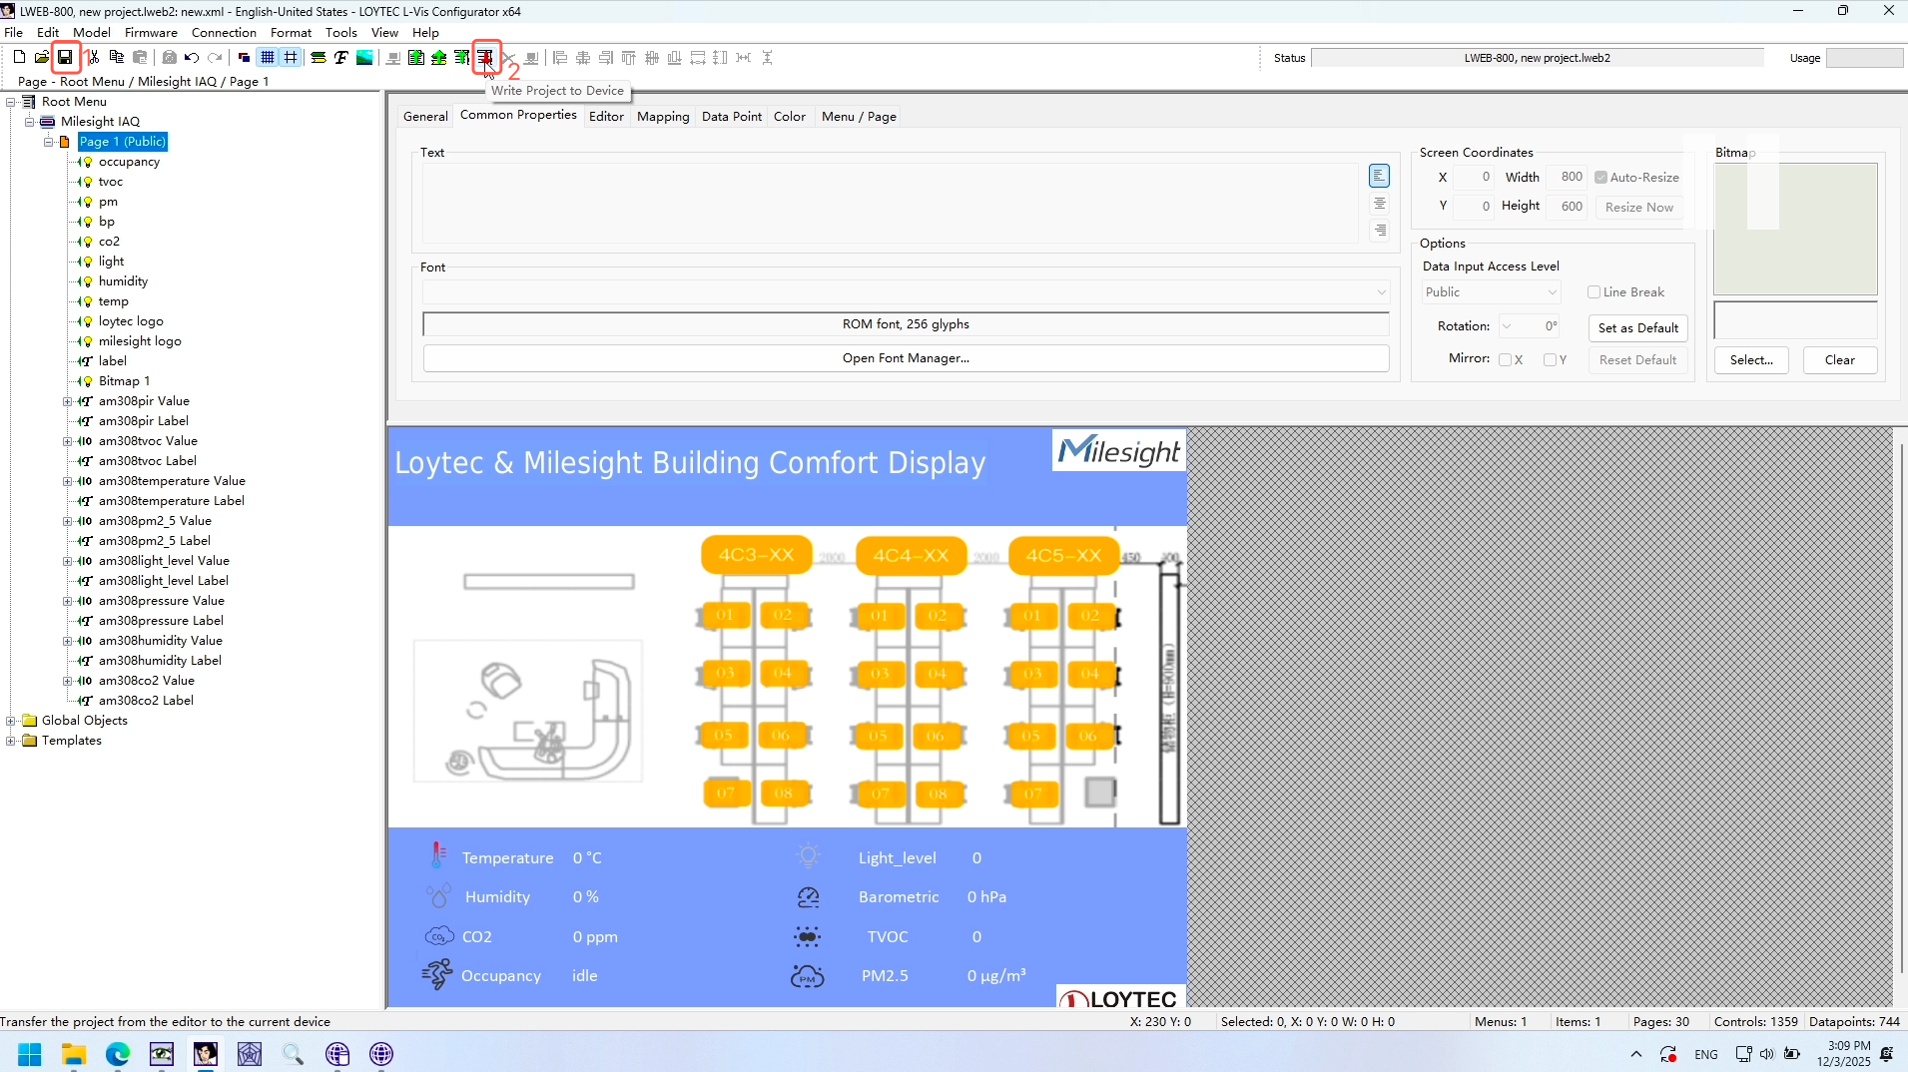Collapse the Page 1 (Public) node
This screenshot has height=1072, width=1908.
pyautogui.click(x=48, y=142)
